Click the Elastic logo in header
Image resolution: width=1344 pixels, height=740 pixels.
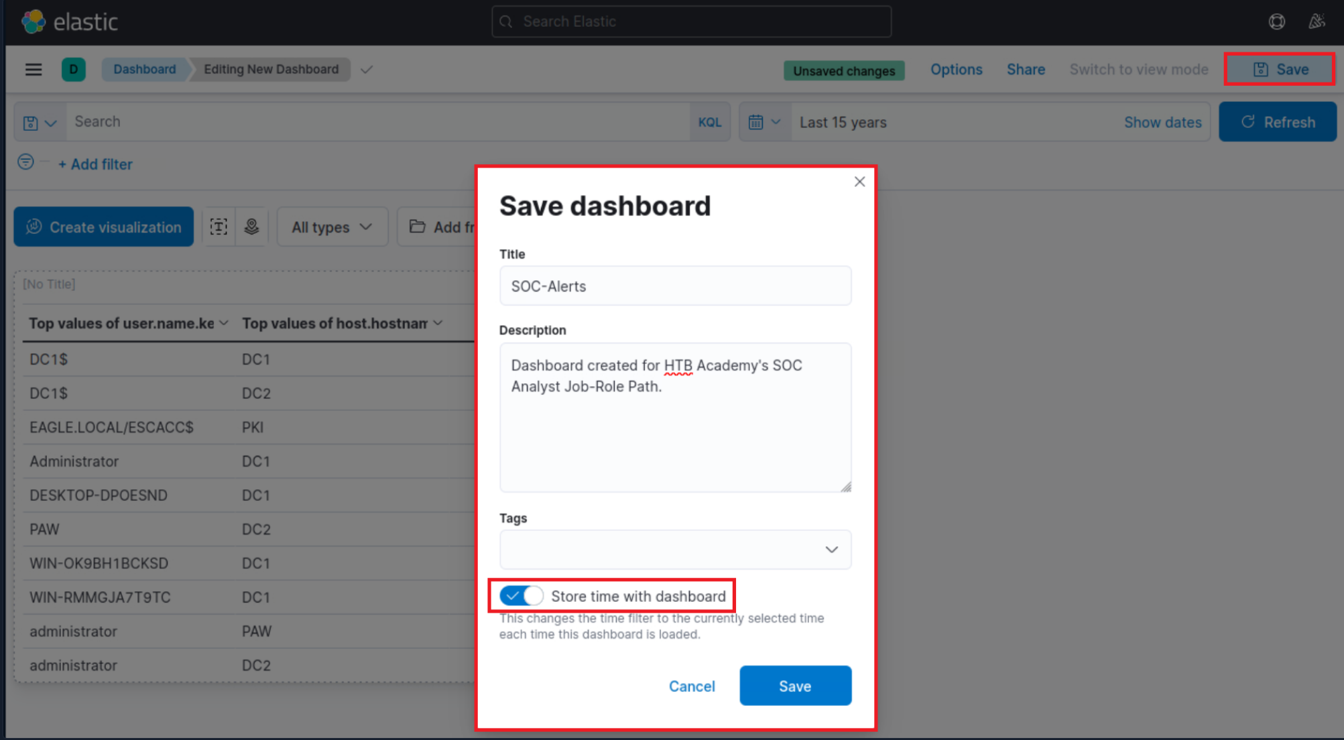[70, 21]
